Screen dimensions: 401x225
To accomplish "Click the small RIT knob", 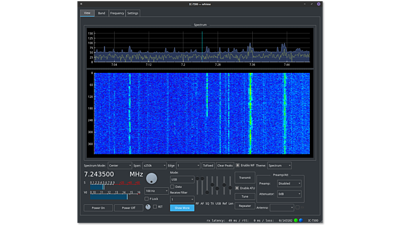I will pos(148,207).
